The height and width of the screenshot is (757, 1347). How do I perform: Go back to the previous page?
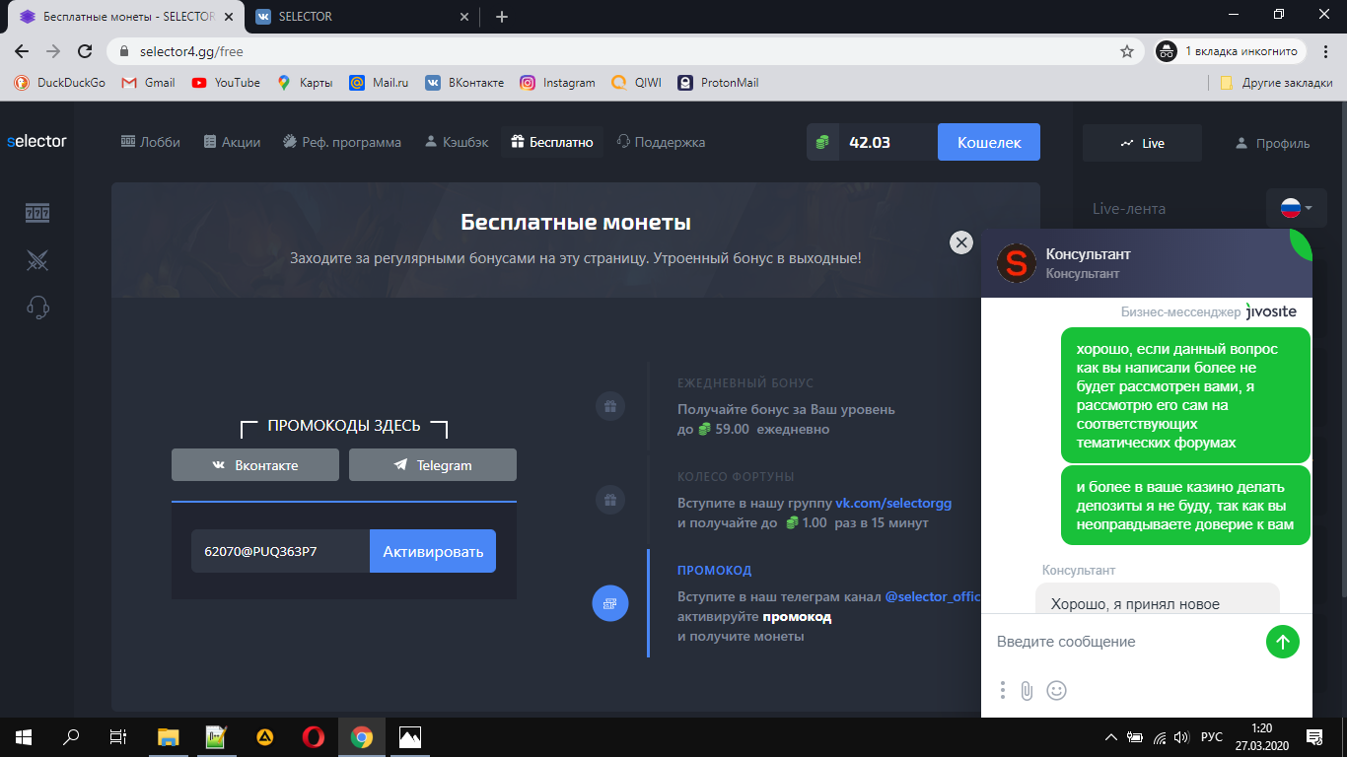[22, 51]
